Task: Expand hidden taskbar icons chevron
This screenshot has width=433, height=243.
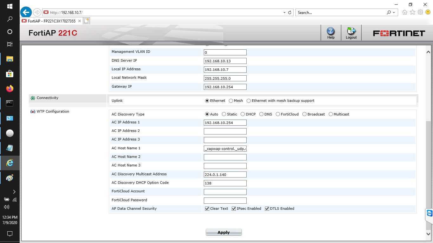Action: click(x=14, y=192)
